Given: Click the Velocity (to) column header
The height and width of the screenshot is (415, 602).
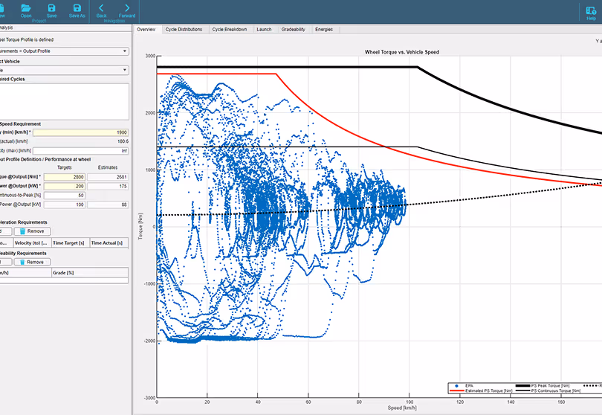Looking at the screenshot, I should tap(32, 243).
